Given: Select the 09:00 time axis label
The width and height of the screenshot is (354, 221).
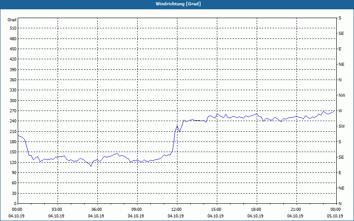Looking at the screenshot, I should tap(136, 210).
